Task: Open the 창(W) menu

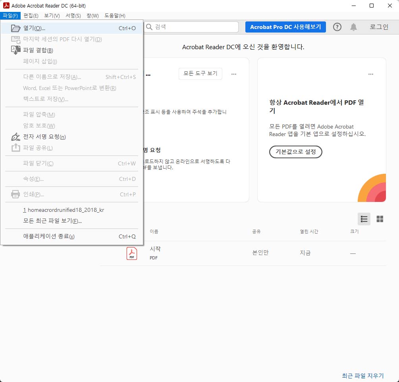Action: click(x=93, y=16)
